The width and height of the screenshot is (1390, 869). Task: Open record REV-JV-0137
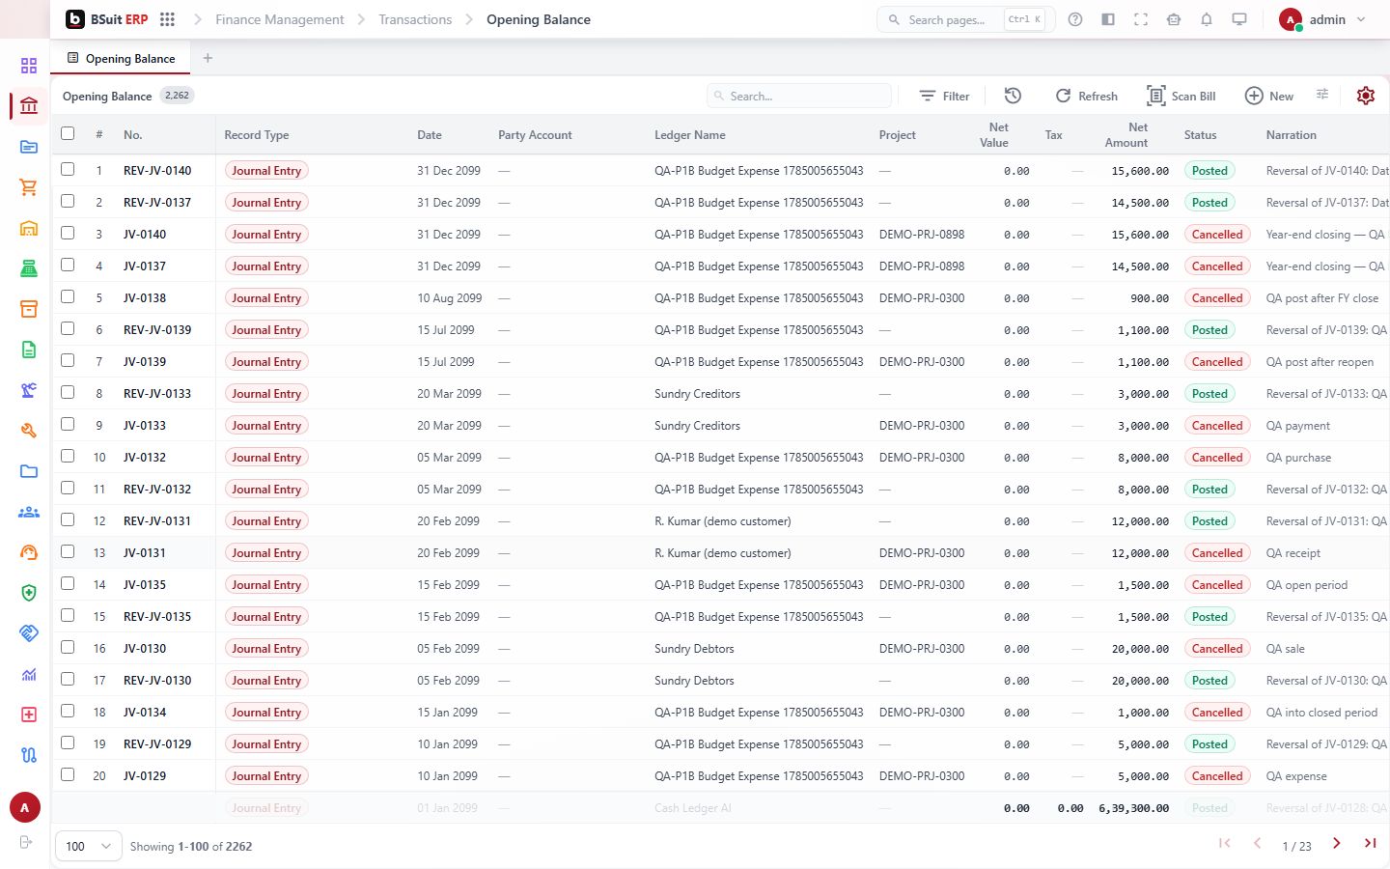[157, 202]
